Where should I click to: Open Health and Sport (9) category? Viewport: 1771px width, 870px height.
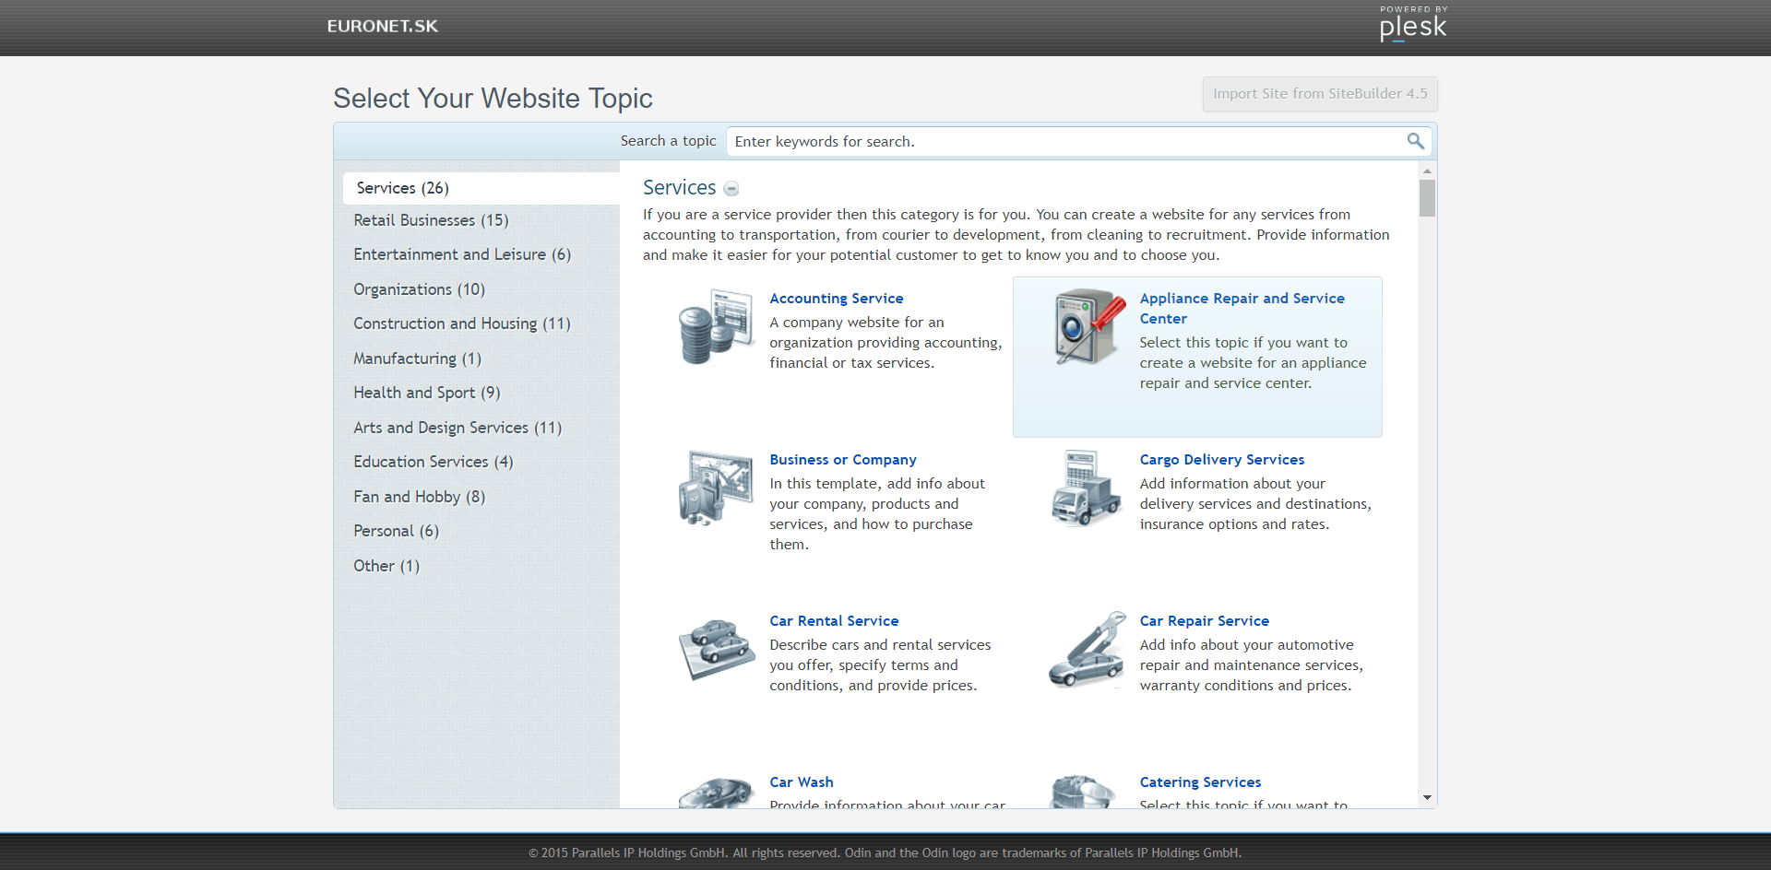click(427, 393)
